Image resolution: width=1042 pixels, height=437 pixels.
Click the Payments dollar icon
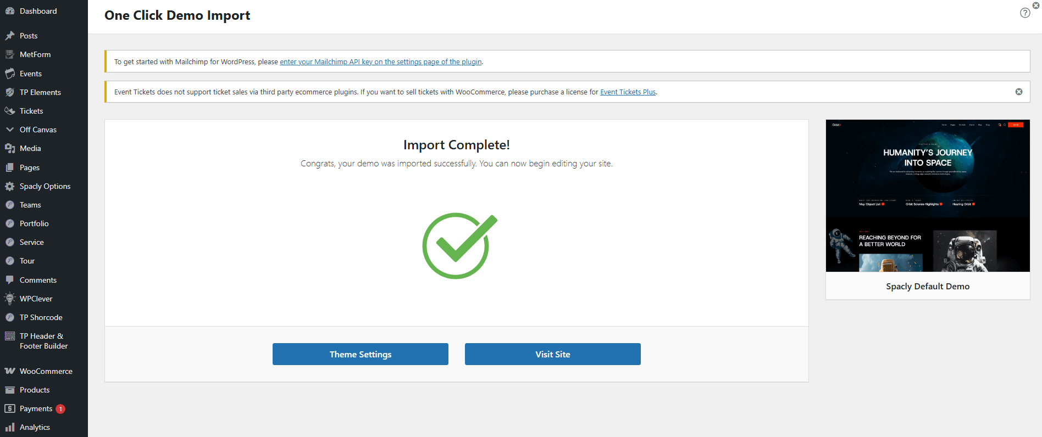pyautogui.click(x=10, y=408)
